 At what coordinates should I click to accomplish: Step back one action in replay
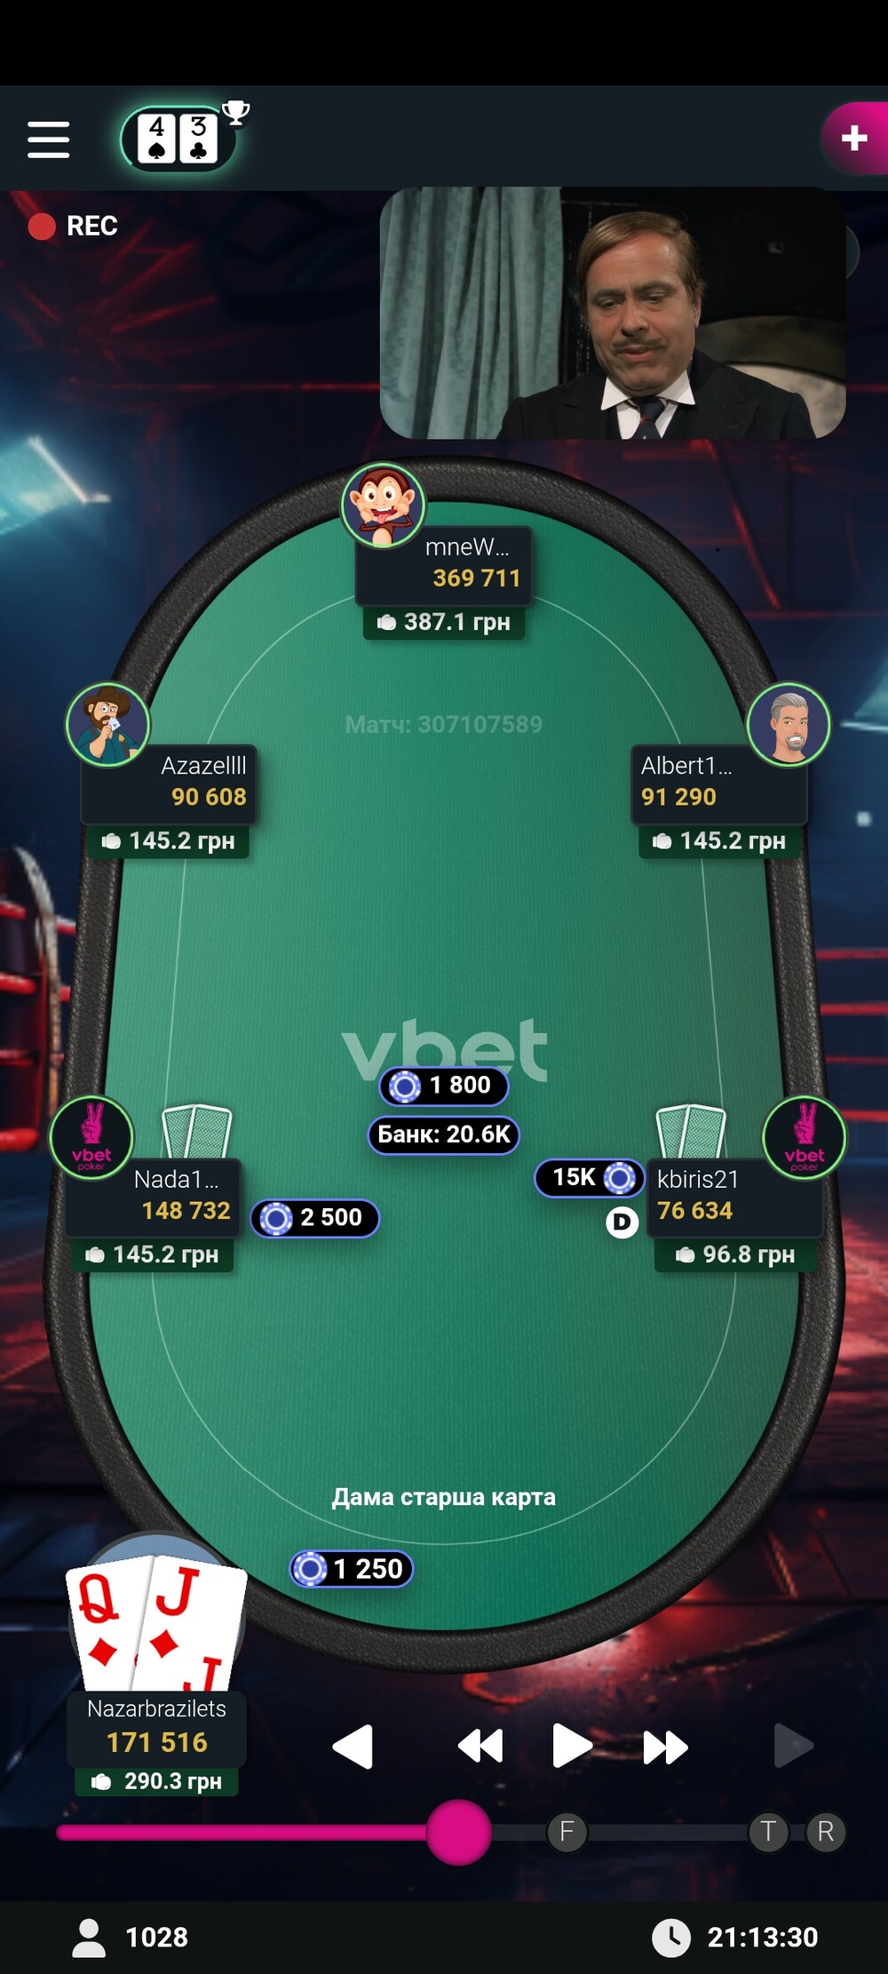(x=353, y=1747)
